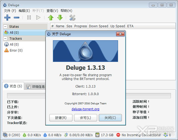Viewport: 178px width, 140px height.
Task: Click the Copyright 2007-2016 Deluge Team text
Action: coord(85,103)
